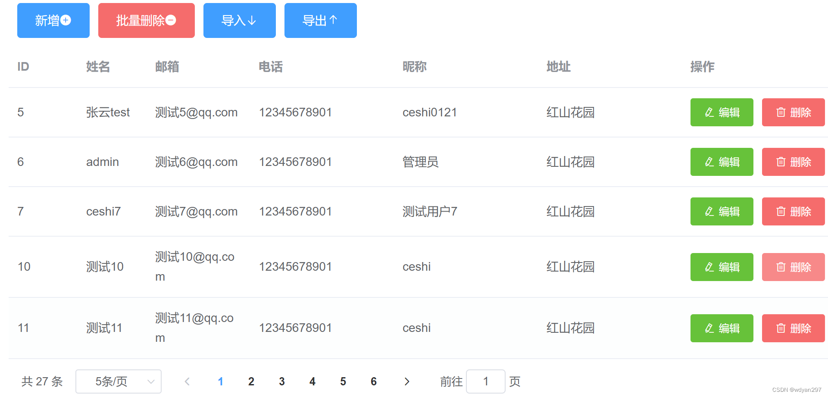
Task: Click the ID column header
Action: pyautogui.click(x=23, y=67)
